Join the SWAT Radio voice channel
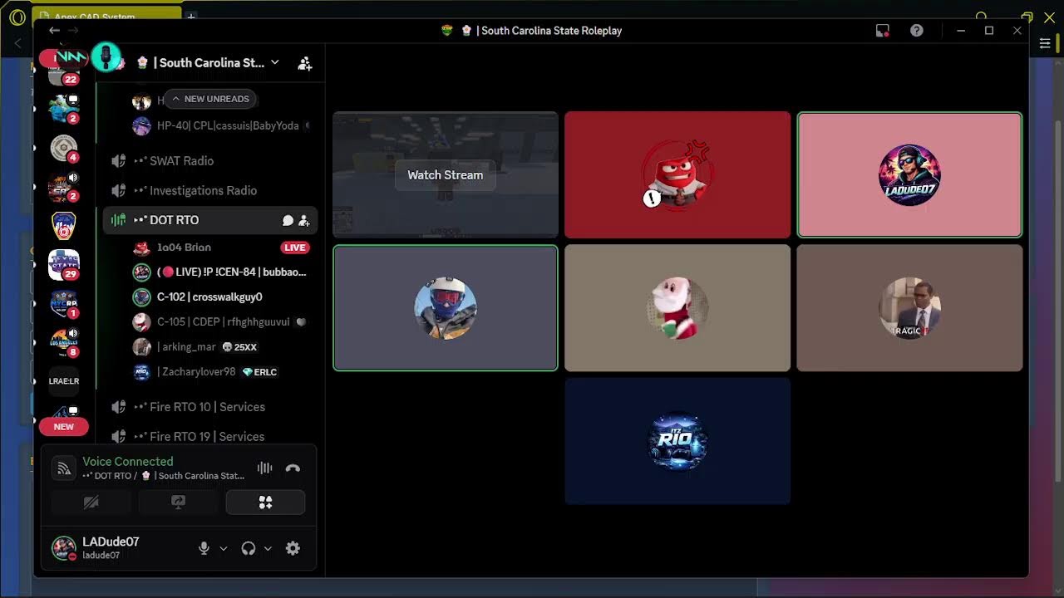Screen dimensions: 1064x598 coord(181,161)
